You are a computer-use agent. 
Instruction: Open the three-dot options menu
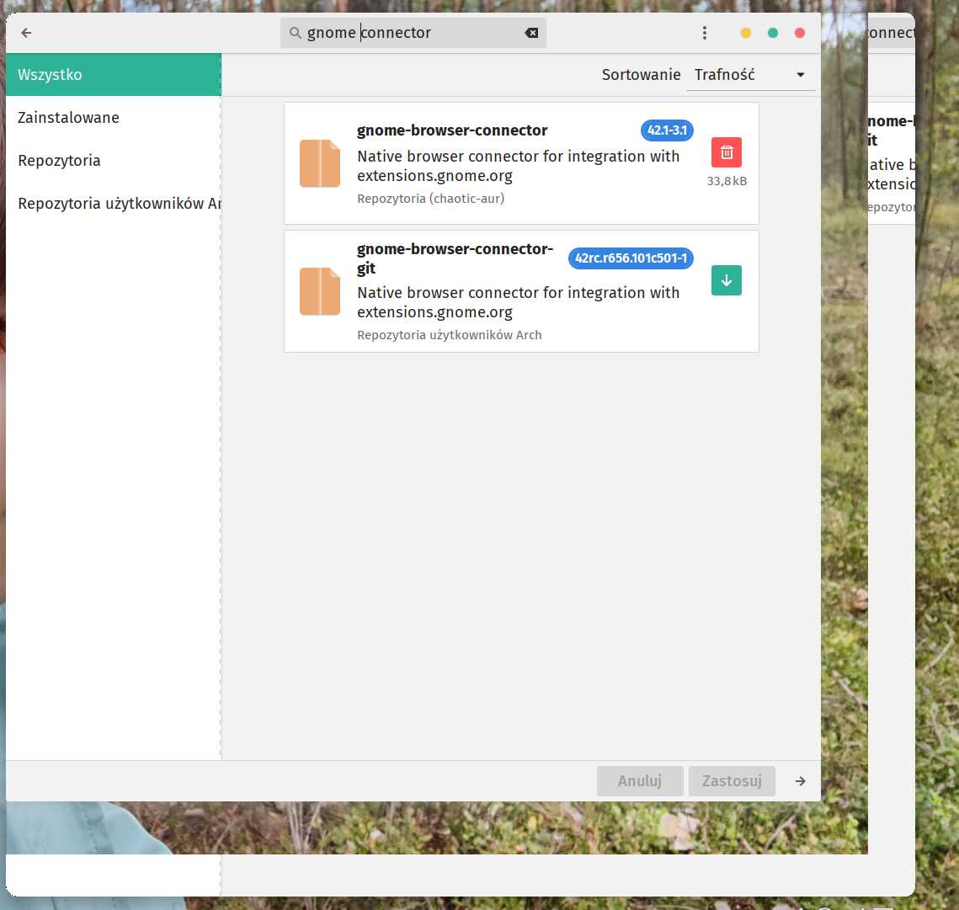pyautogui.click(x=705, y=33)
